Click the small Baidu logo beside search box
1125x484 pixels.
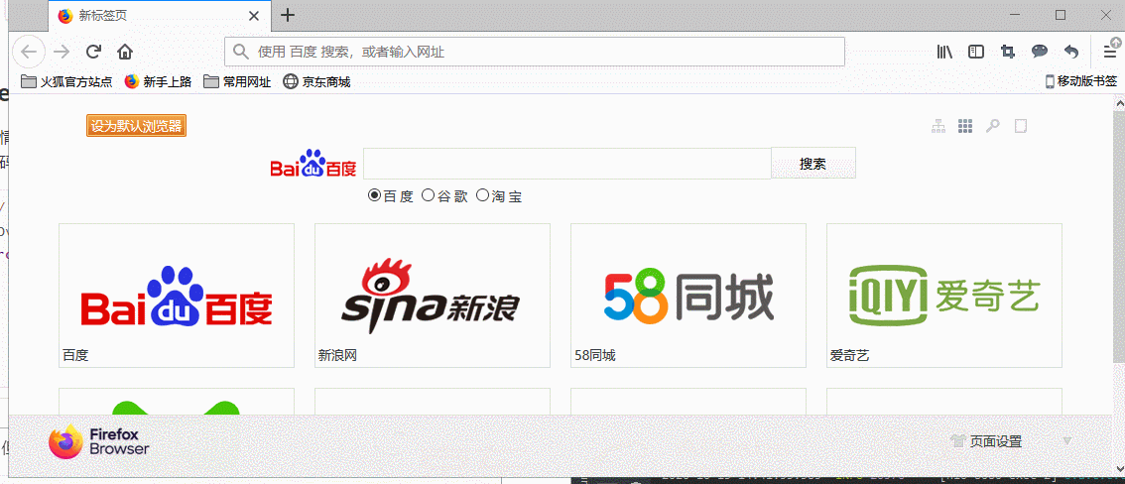pos(313,164)
